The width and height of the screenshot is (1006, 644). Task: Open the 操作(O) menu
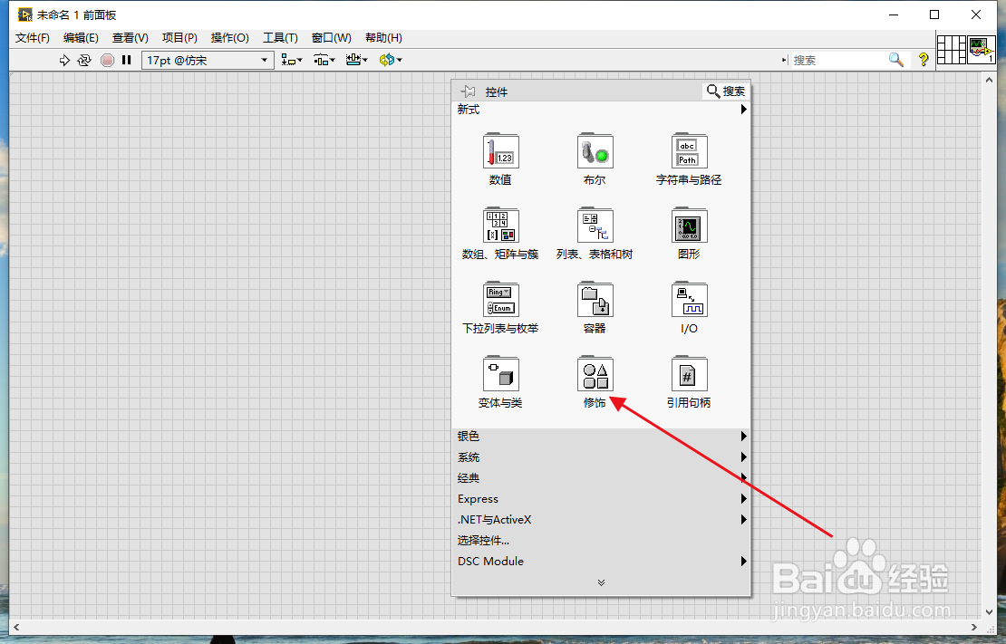tap(229, 38)
